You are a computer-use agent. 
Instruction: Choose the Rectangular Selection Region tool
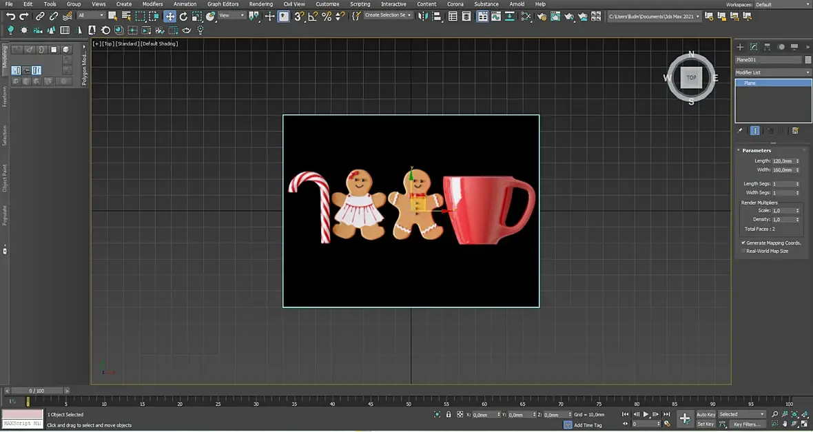141,16
